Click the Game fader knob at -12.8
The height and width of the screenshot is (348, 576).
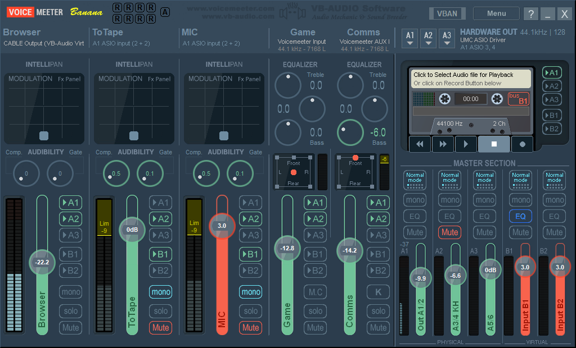coord(287,248)
